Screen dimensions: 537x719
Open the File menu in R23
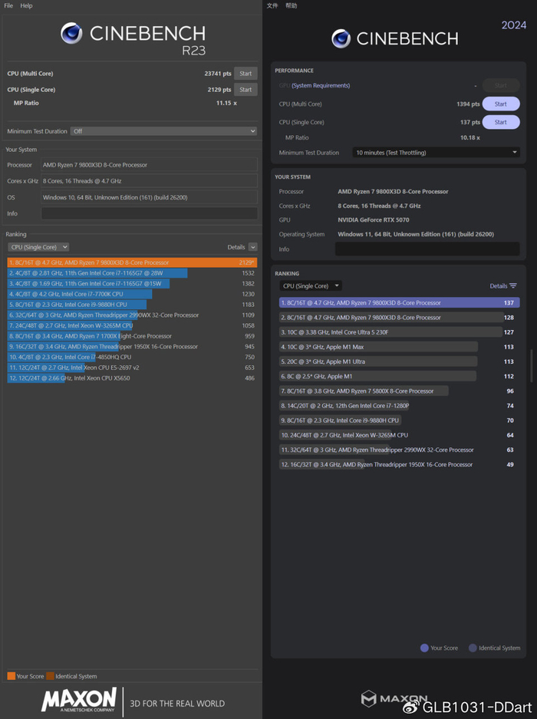(x=8, y=5)
